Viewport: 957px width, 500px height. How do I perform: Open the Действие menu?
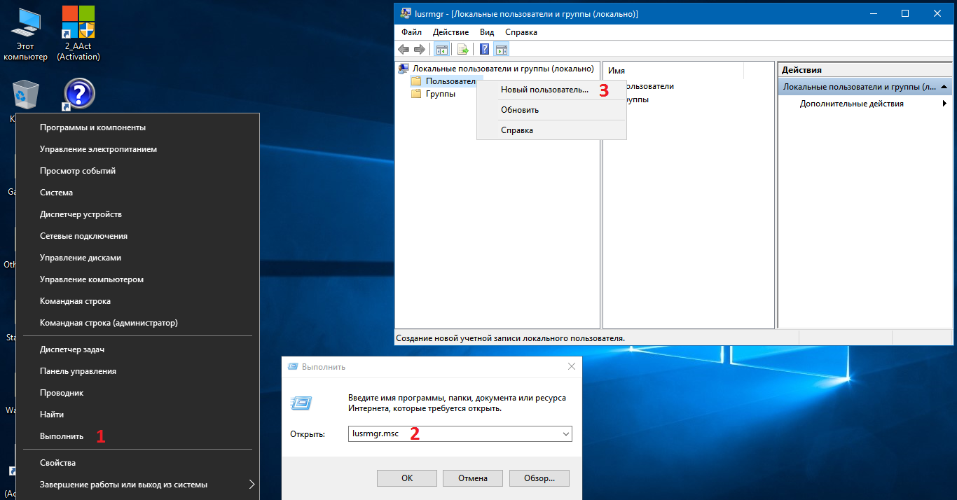[x=451, y=32]
